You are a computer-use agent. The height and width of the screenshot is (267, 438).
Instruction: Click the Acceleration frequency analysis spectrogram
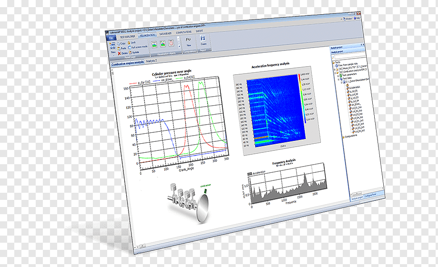point(277,110)
